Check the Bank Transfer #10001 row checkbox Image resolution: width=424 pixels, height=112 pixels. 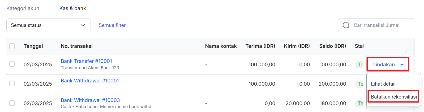click(x=12, y=64)
